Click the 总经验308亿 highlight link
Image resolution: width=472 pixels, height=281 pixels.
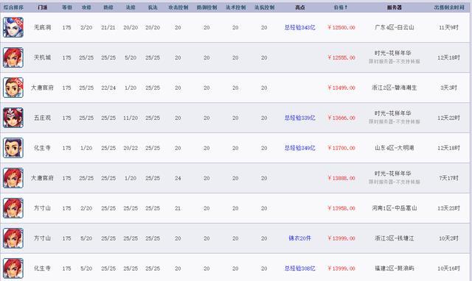coord(300,268)
